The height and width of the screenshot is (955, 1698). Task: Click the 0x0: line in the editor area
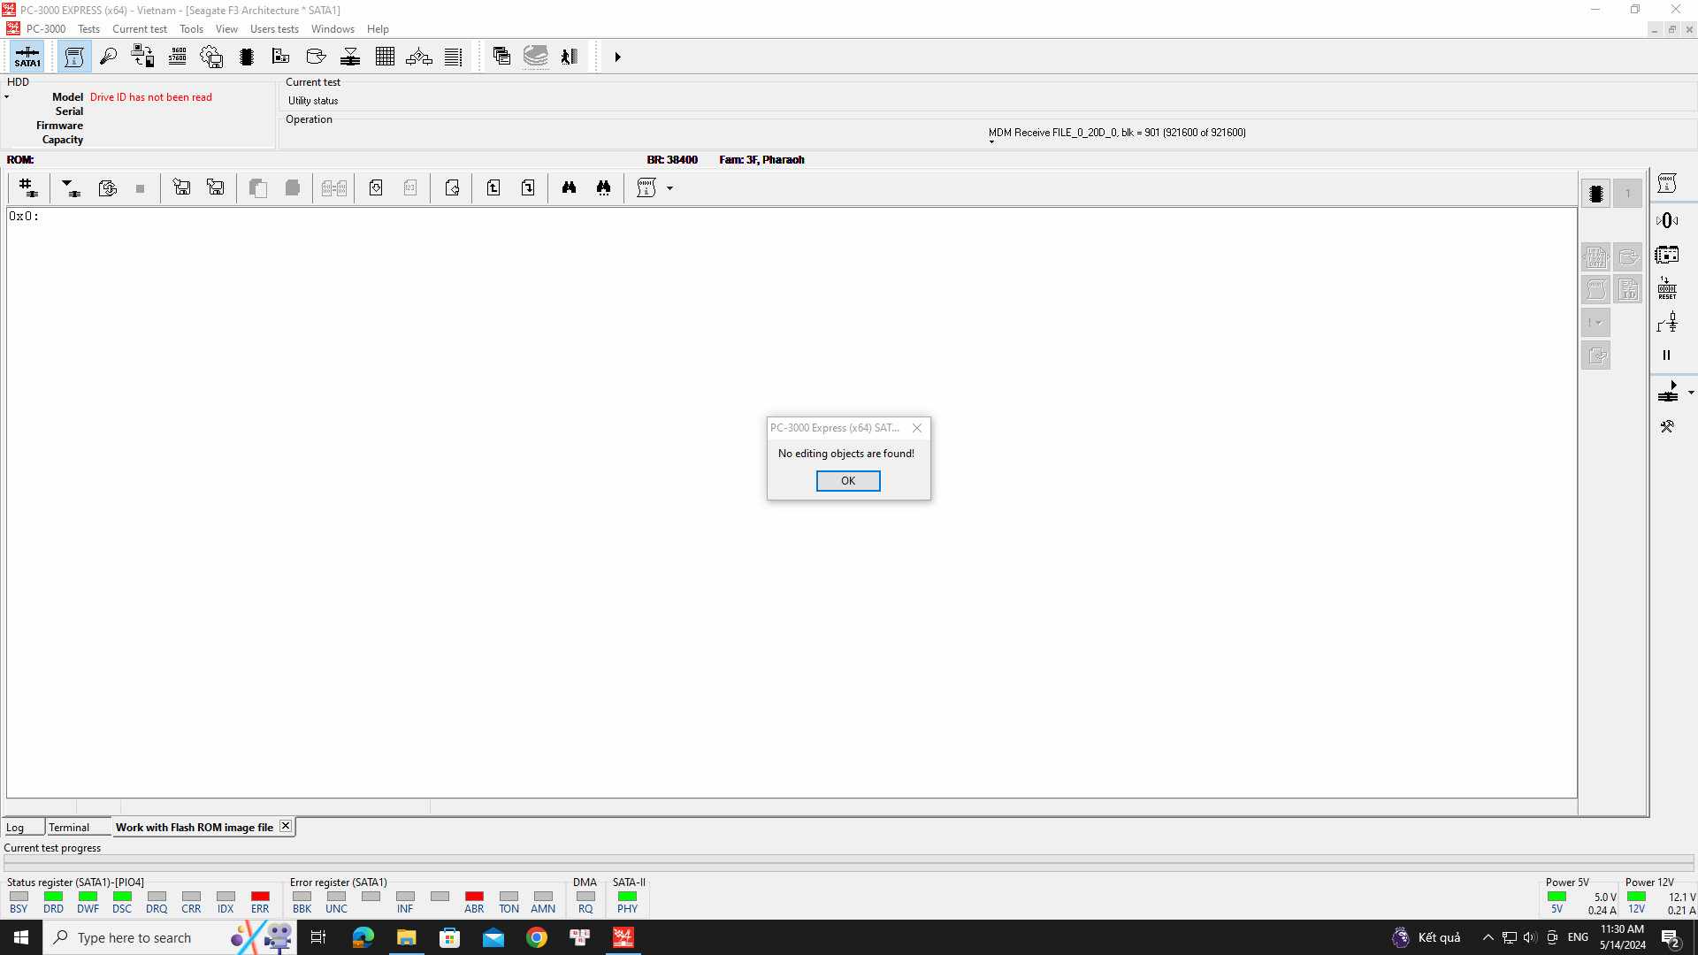pos(24,217)
